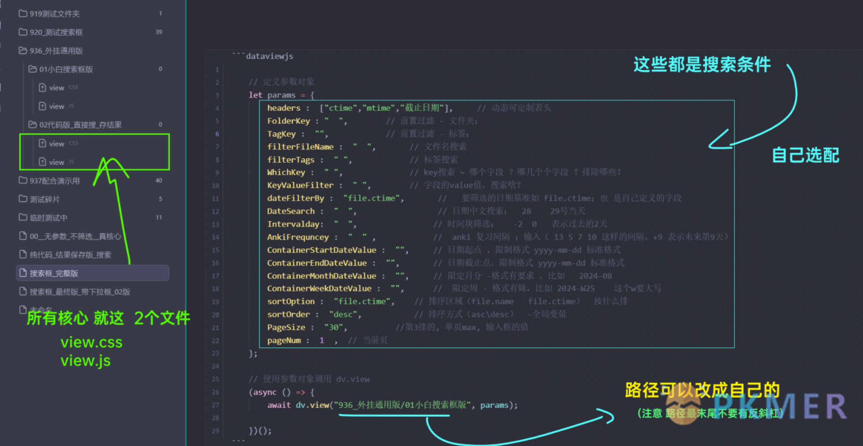This screenshot has width=863, height=446.
Task: Click the AnkiFrequncey property
Action: pyautogui.click(x=298, y=237)
